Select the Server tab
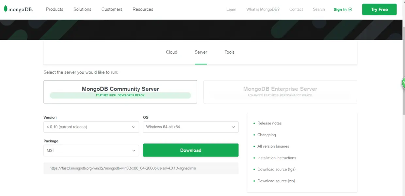405x196 pixels. point(201,52)
